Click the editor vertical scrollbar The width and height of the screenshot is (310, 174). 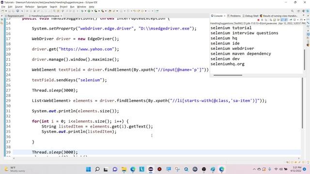pyautogui.click(x=302, y=103)
